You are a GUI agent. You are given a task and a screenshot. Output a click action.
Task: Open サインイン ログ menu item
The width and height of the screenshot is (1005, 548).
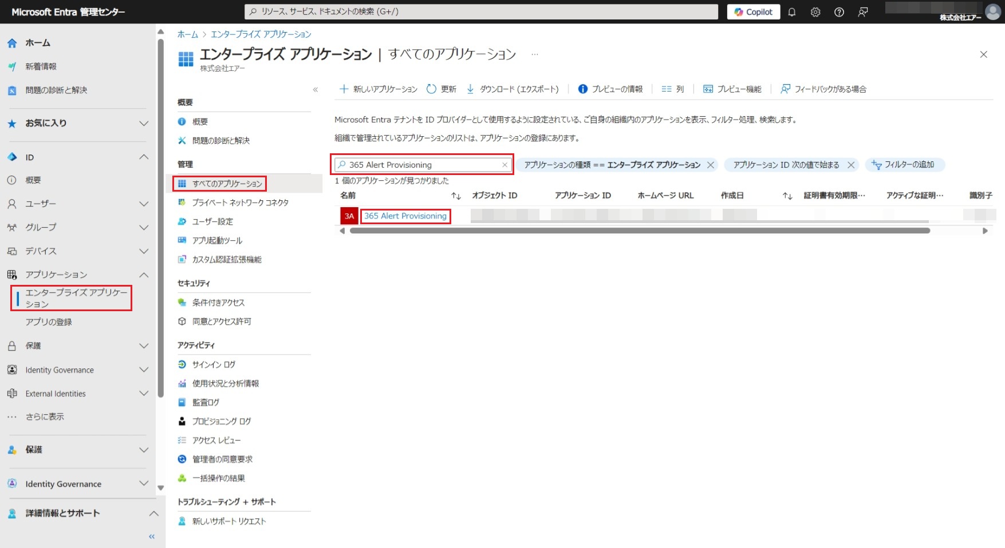[214, 364]
